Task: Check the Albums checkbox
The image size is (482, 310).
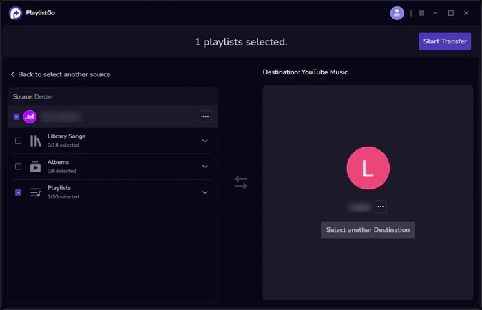Action: pyautogui.click(x=18, y=167)
